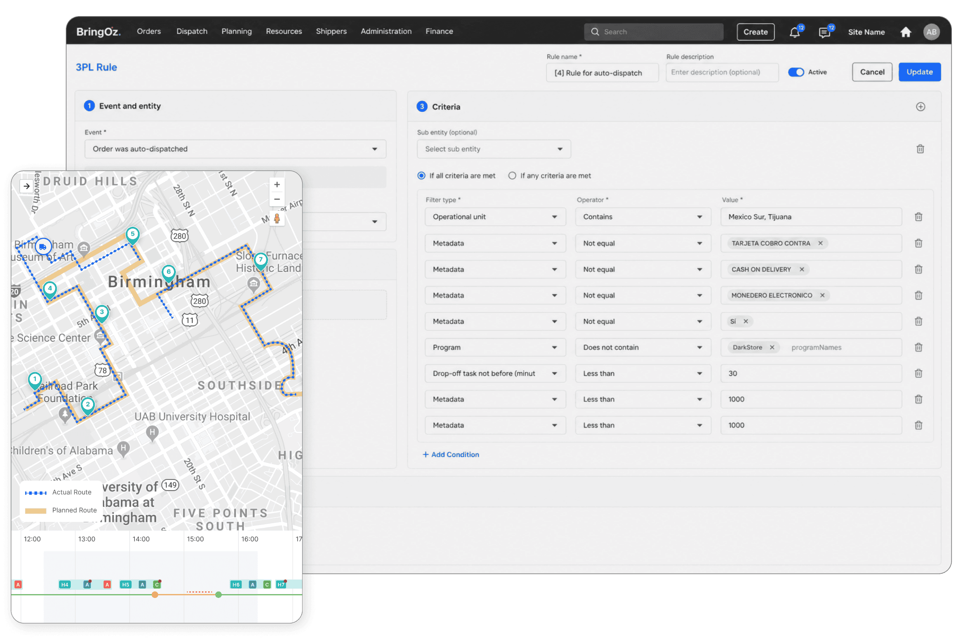
Task: Click the Add Condition link
Action: 451,454
